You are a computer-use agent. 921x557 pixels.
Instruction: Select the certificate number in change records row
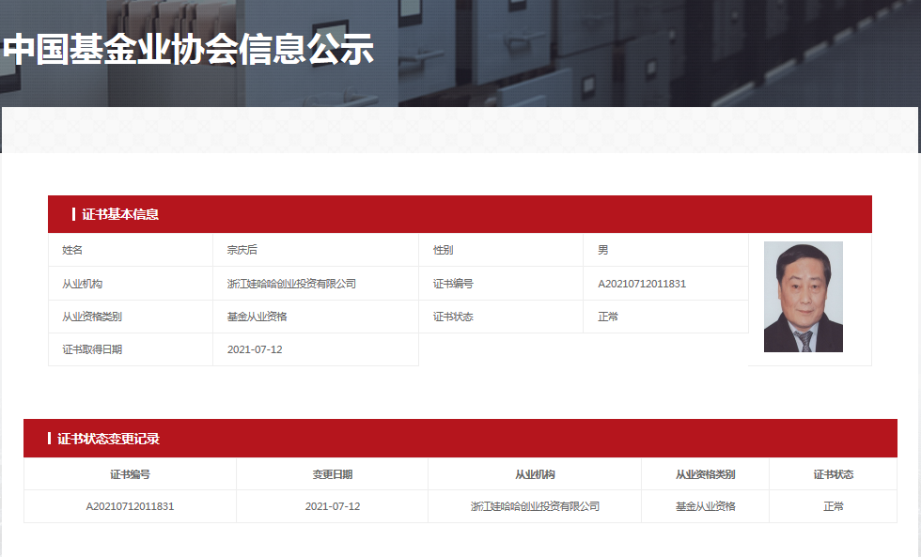tap(130, 506)
